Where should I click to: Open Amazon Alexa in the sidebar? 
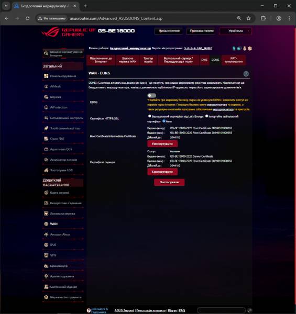click(x=63, y=234)
